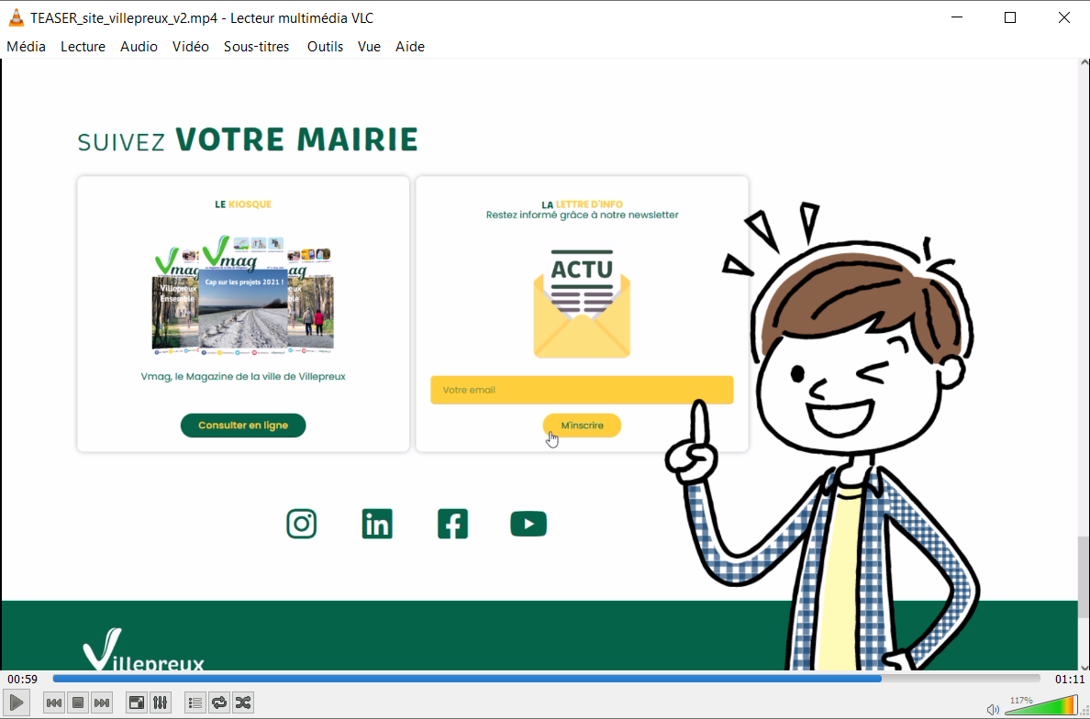Click the remaining time label 01:11
Screen dimensions: 1090x719
tap(1069, 680)
